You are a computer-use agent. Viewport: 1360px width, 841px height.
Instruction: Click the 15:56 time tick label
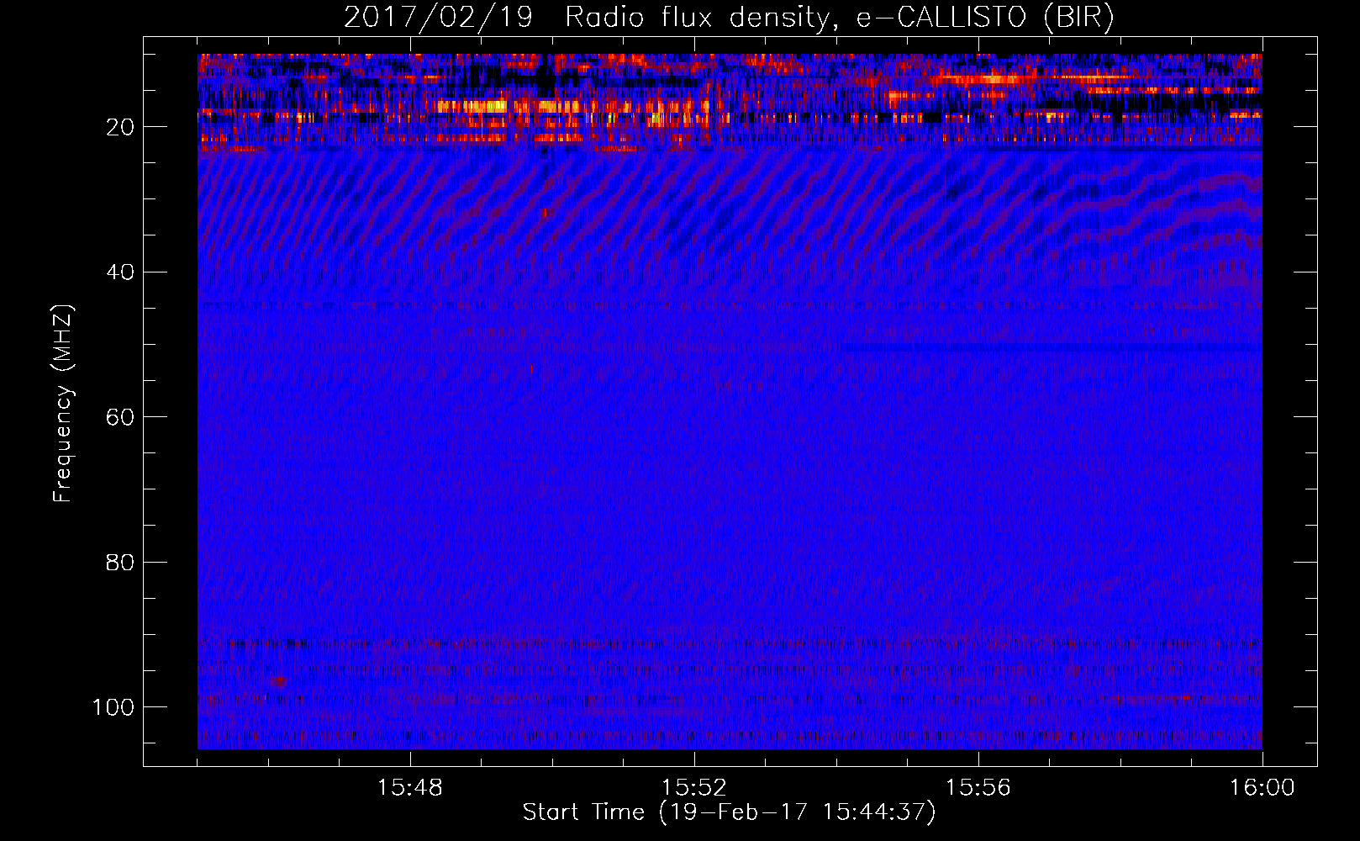(x=978, y=788)
